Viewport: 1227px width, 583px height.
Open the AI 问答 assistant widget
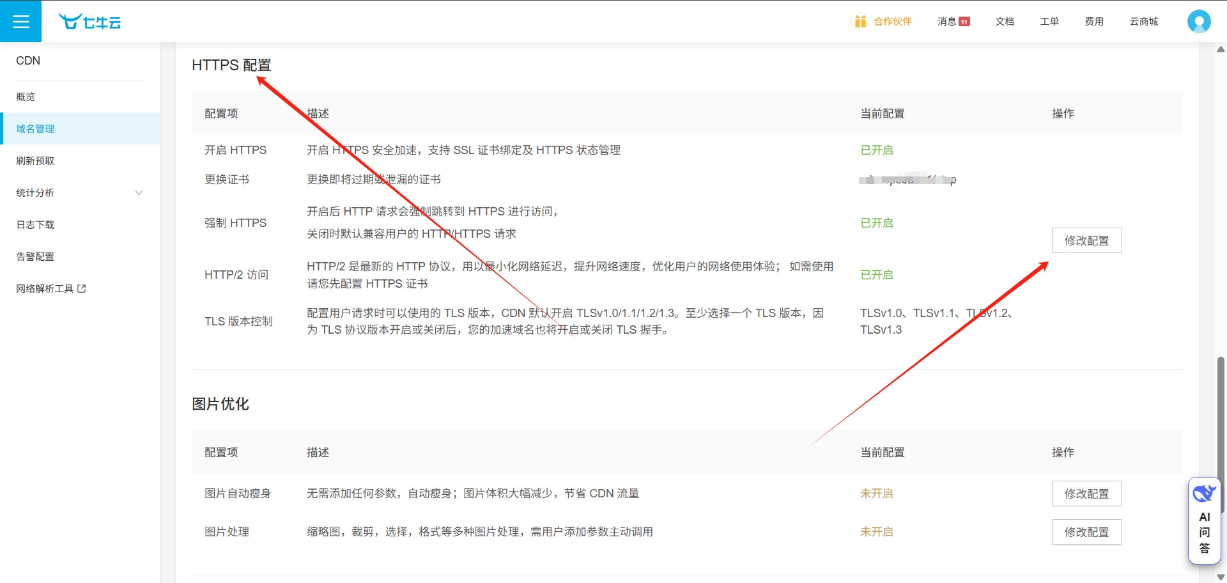[x=1204, y=520]
